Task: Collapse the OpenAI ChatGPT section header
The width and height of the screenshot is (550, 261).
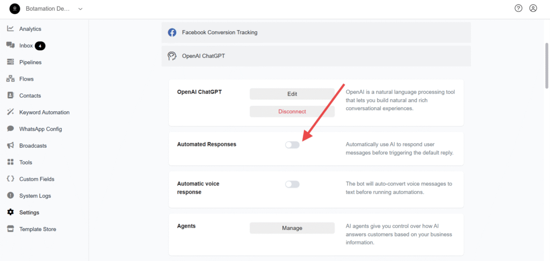Action: [x=316, y=56]
